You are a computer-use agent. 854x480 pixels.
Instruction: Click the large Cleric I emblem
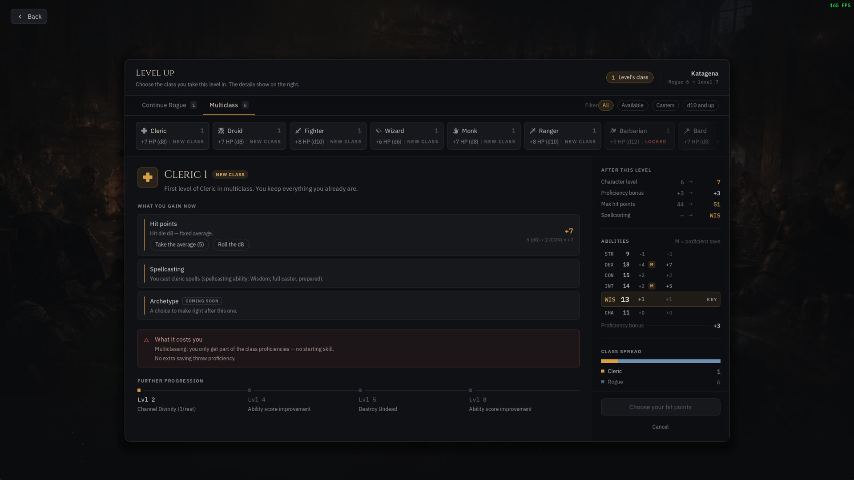coord(148,177)
